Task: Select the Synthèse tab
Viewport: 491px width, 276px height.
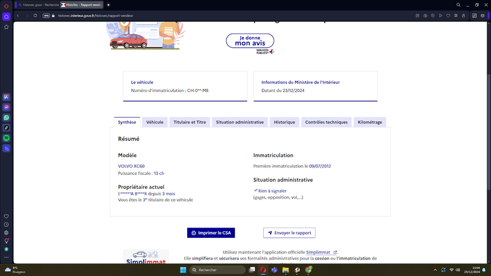Action: (x=127, y=122)
